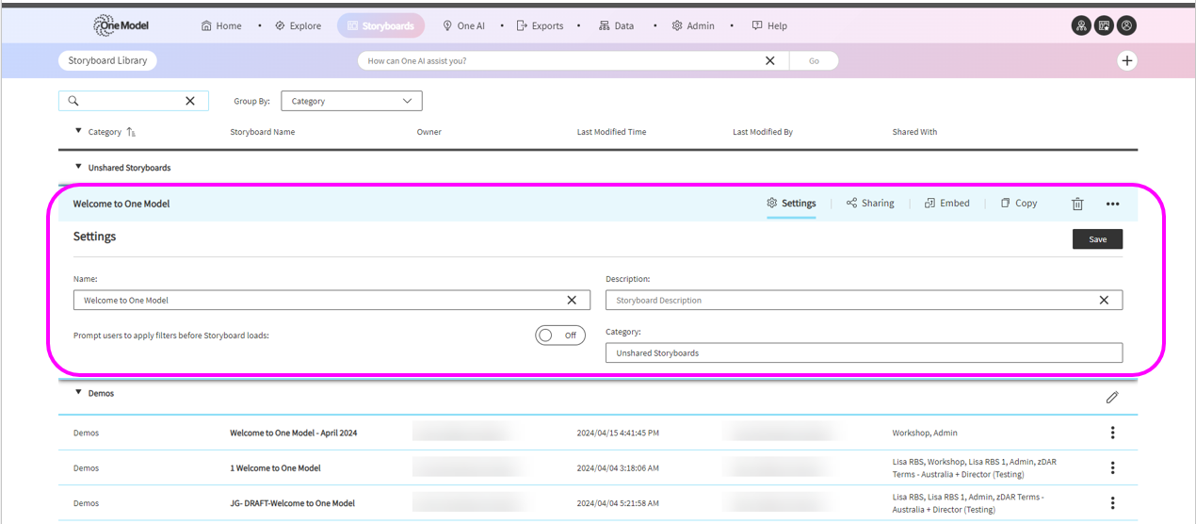Open the One AI menu item
The image size is (1196, 524).
click(463, 26)
